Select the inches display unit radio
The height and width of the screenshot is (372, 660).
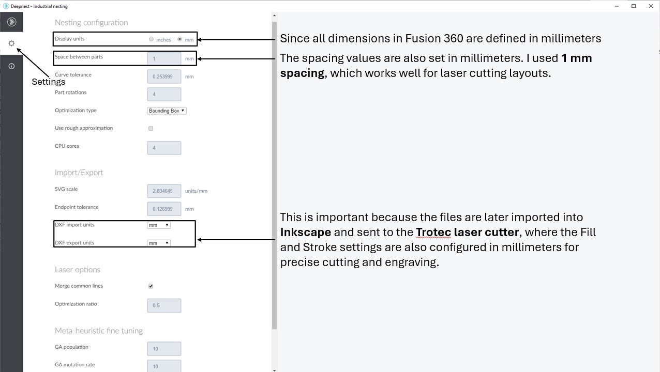click(x=151, y=39)
